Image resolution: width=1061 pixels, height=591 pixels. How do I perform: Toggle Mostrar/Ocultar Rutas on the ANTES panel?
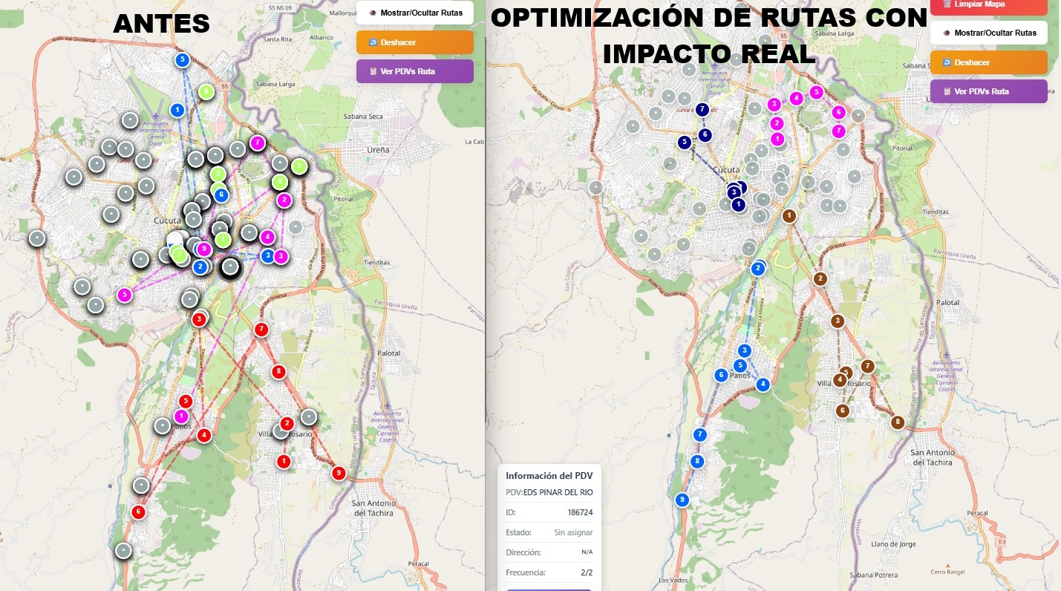(x=414, y=13)
